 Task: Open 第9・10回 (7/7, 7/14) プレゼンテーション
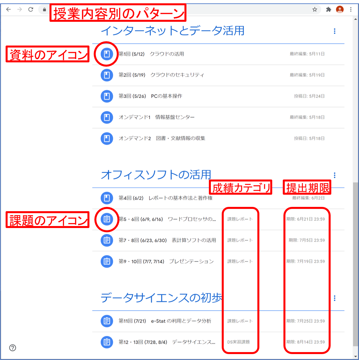point(166,261)
